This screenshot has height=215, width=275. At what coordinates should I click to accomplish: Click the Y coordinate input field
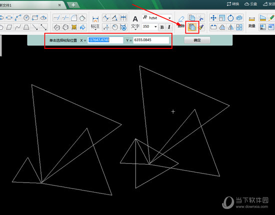point(151,40)
